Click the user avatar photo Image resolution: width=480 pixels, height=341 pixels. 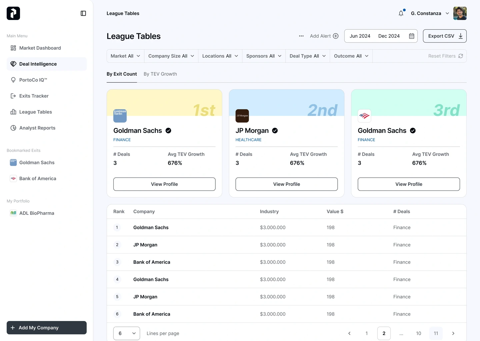pyautogui.click(x=460, y=13)
